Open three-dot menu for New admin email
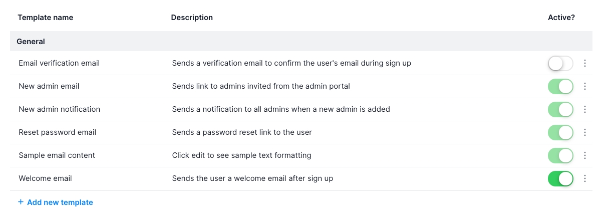This screenshot has height=215, width=605. [585, 87]
